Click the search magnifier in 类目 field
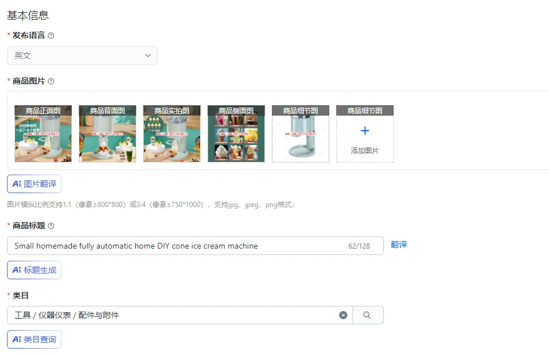Viewport: 549px width, 355px height. (367, 315)
